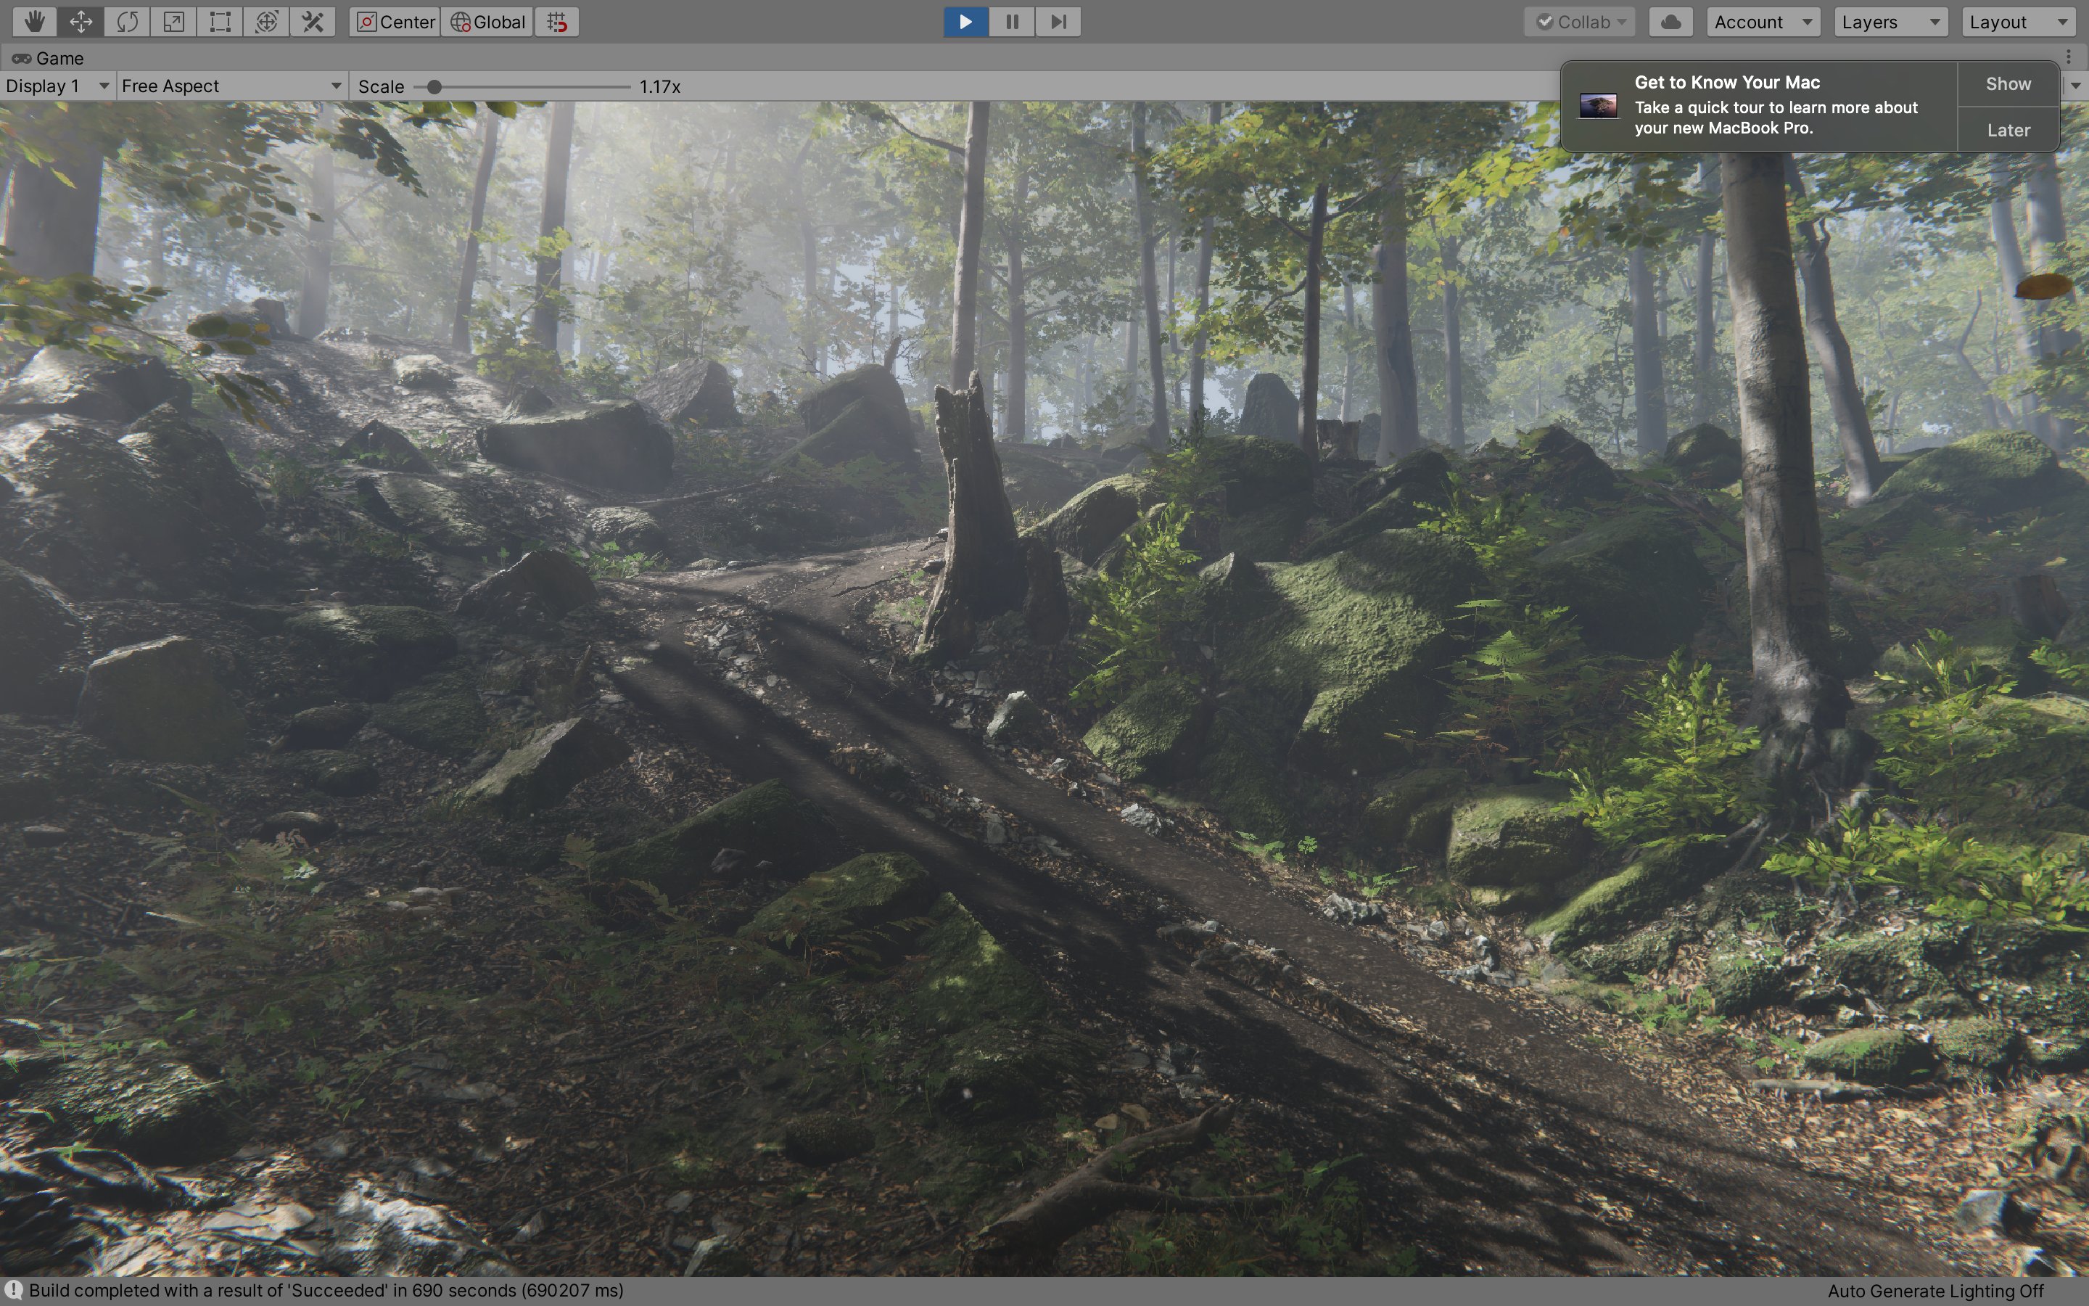Open the Free Aspect dropdown
The height and width of the screenshot is (1306, 2089).
click(x=231, y=86)
